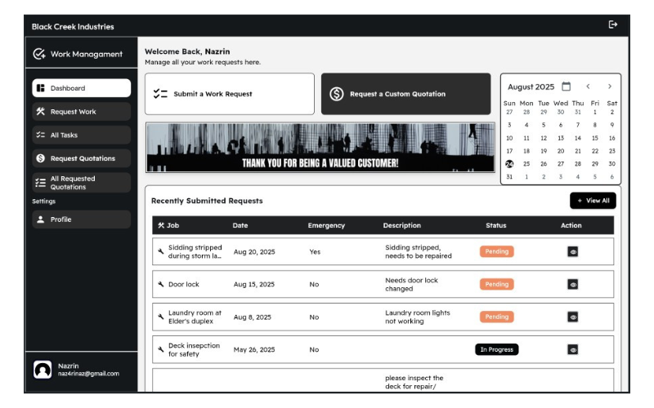Click the Dashboard panel icon in sidebar
Image resolution: width=654 pixels, height=408 pixels.
coord(40,88)
